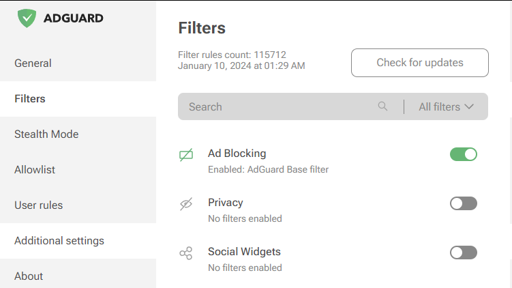Click the Privacy crossed-eye icon

186,204
